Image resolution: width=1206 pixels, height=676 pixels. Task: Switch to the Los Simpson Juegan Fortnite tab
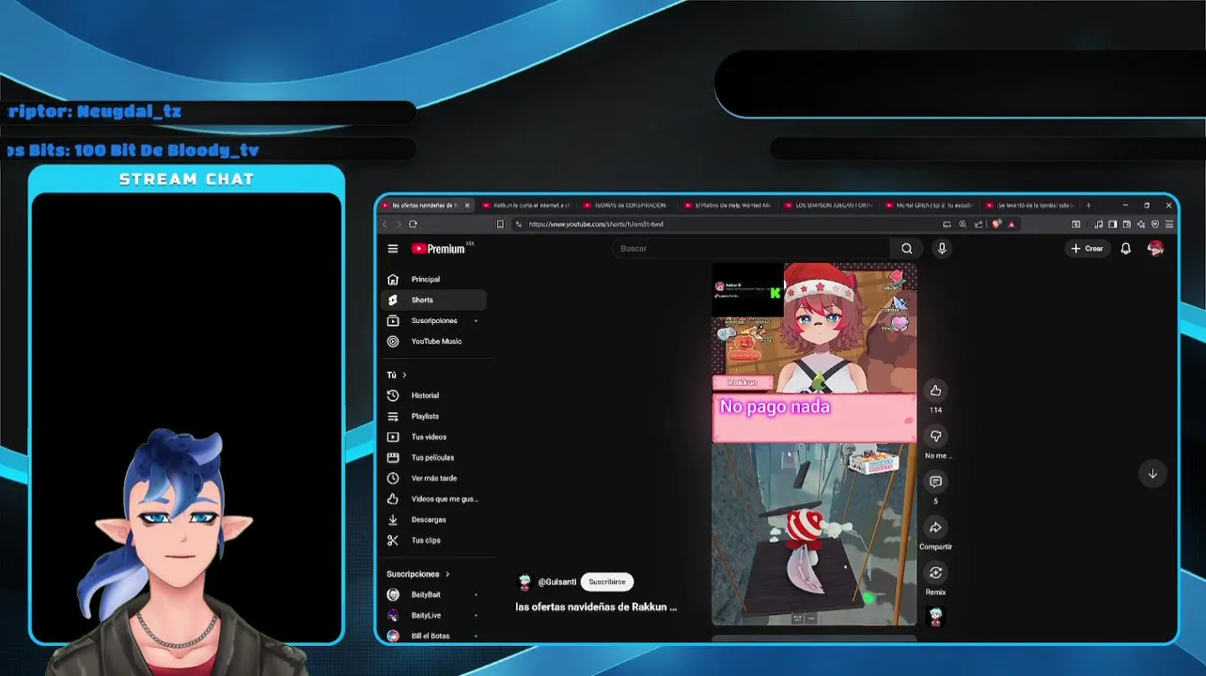(827, 205)
